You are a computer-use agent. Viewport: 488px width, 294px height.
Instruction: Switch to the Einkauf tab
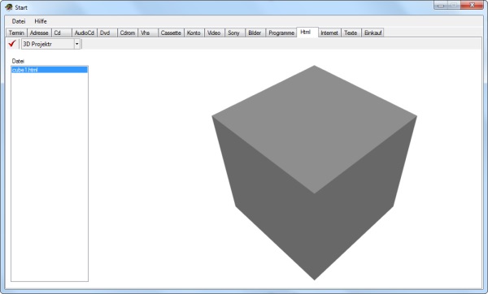point(373,32)
